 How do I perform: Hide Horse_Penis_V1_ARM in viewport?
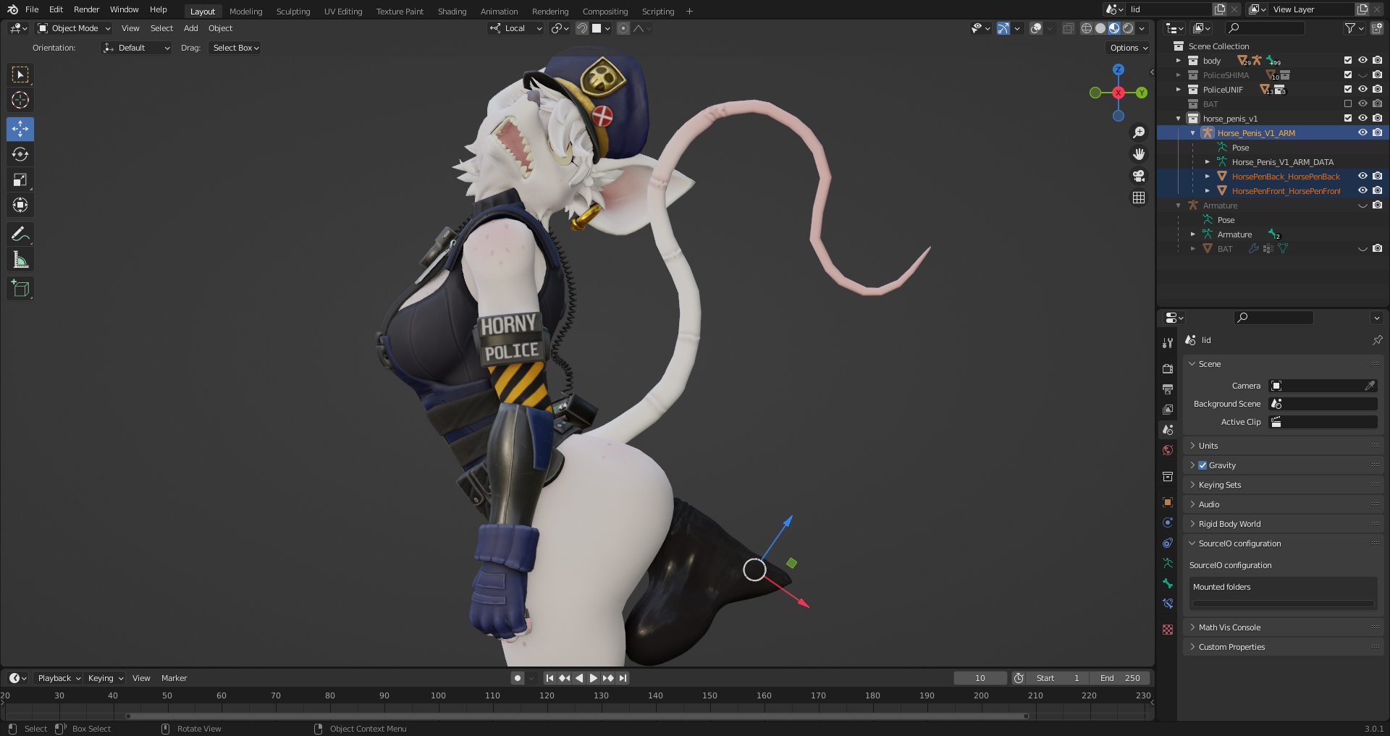click(1362, 133)
